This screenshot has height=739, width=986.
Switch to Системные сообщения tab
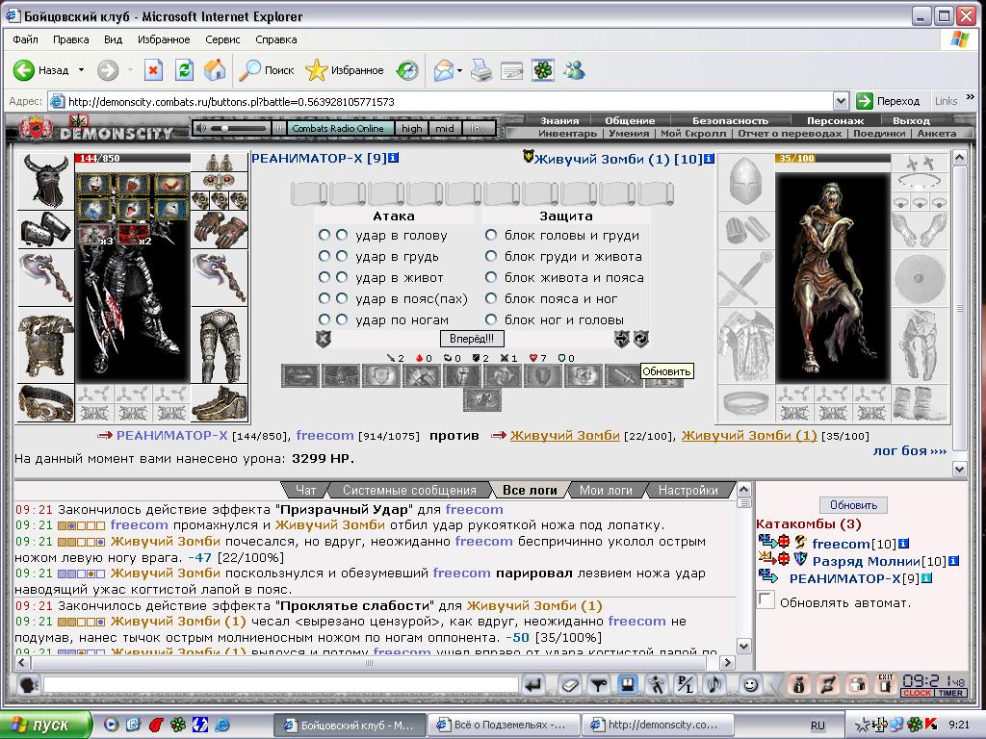409,490
